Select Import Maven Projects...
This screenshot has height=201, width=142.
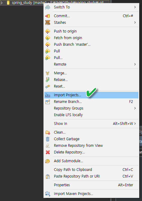click(x=91, y=194)
